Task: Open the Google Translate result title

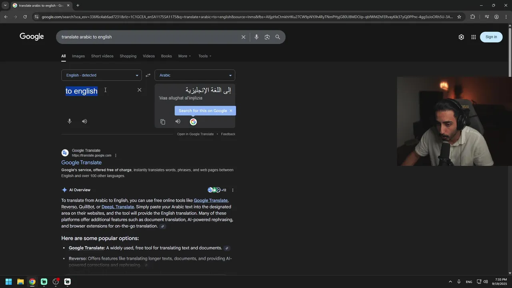Action: pos(81,162)
